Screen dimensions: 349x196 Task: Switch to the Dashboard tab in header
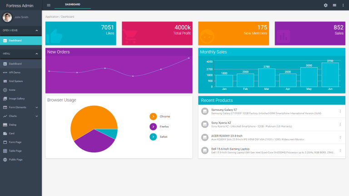point(73,4)
